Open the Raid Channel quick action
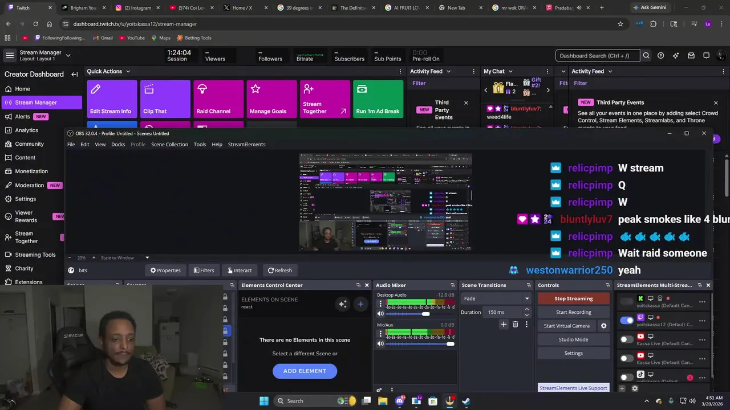Image resolution: width=730 pixels, height=410 pixels. coord(218,99)
